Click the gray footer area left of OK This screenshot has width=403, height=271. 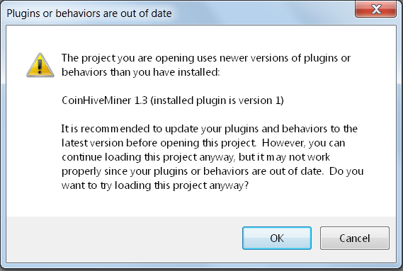(x=123, y=239)
